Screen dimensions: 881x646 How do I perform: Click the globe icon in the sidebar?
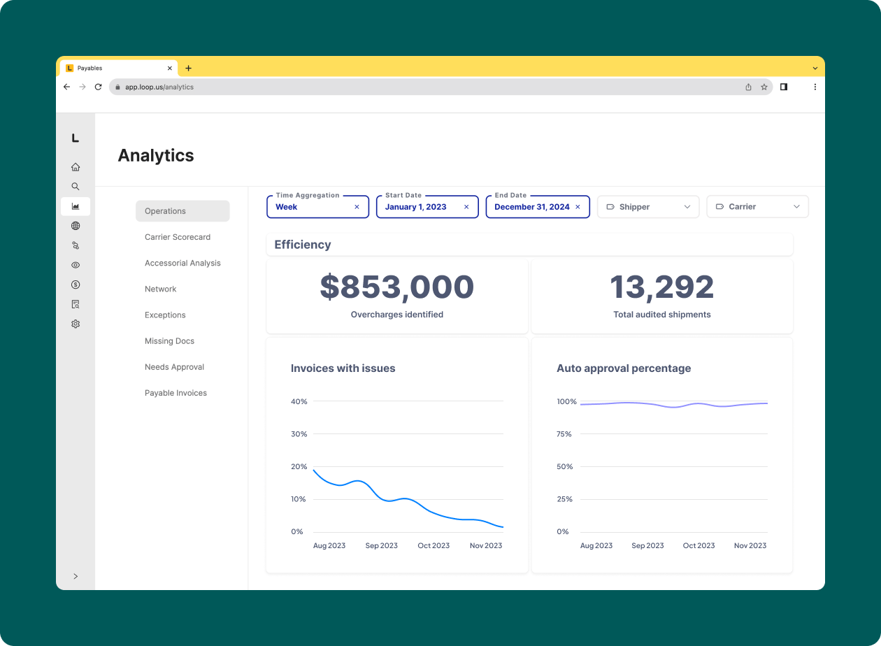point(75,225)
